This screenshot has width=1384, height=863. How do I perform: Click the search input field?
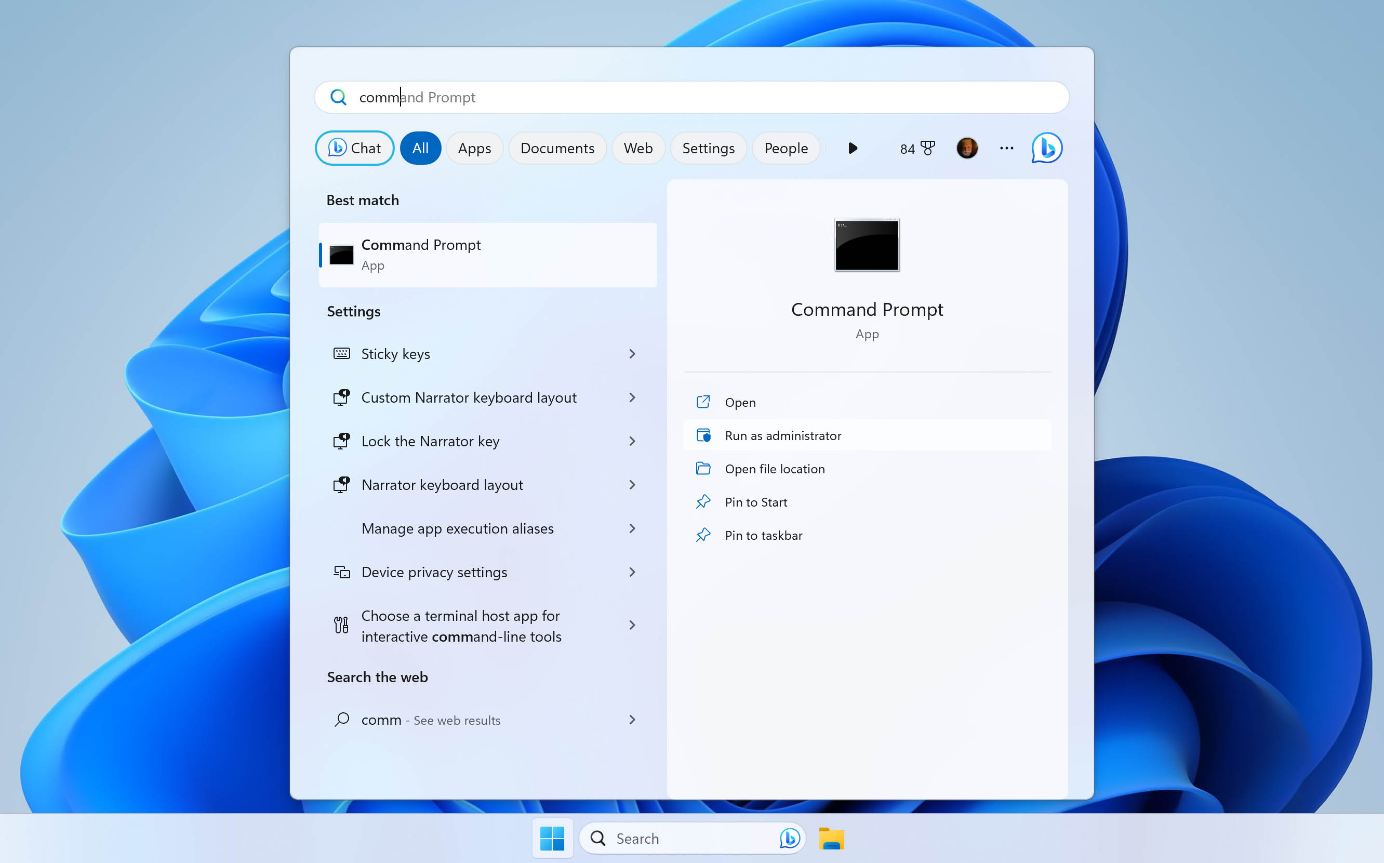pyautogui.click(x=692, y=97)
